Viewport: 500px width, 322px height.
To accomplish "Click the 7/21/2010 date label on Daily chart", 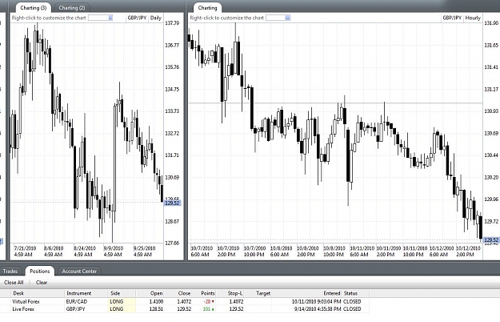I will 25,252.
